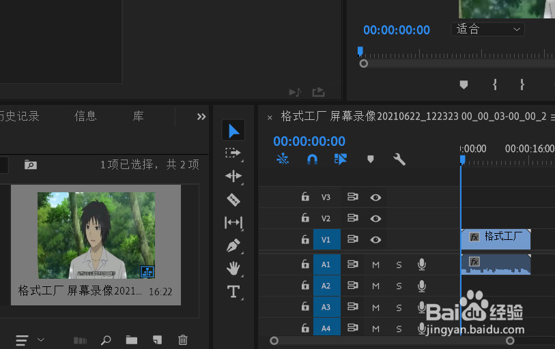The height and width of the screenshot is (349, 555).
Task: Toggle sync lock on track A2
Action: (352, 286)
